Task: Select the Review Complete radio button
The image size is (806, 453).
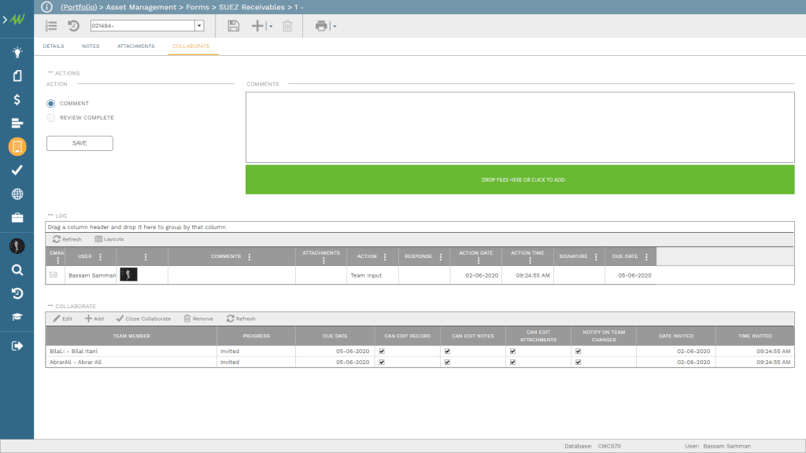Action: pos(50,117)
